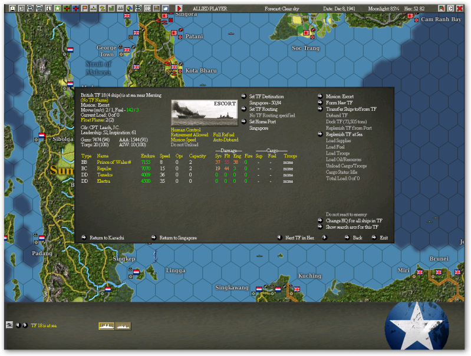Toggle 'Mission Speed' setting
The height and width of the screenshot is (356, 471).
coord(183,140)
